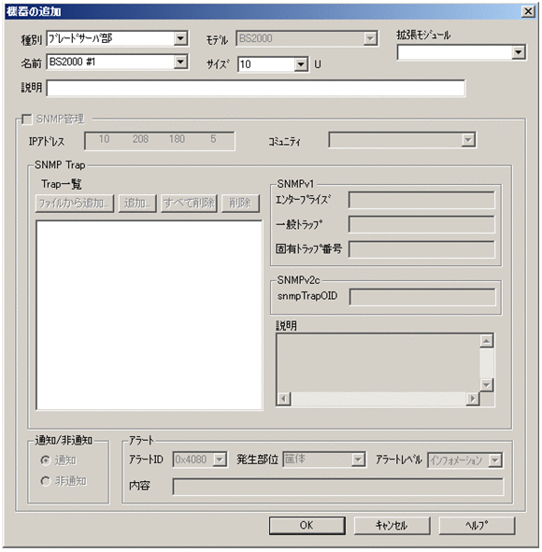
Task: Click the snmpTrapOID input field
Action: click(x=422, y=297)
